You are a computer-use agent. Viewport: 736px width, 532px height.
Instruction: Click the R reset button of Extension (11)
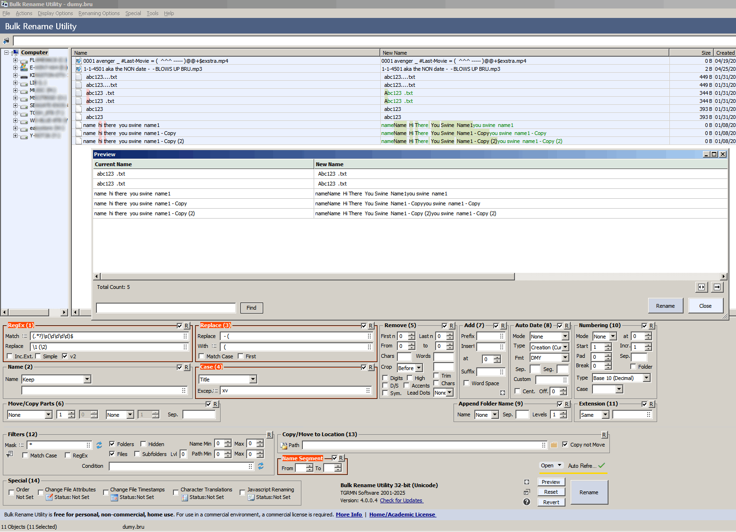click(x=651, y=404)
